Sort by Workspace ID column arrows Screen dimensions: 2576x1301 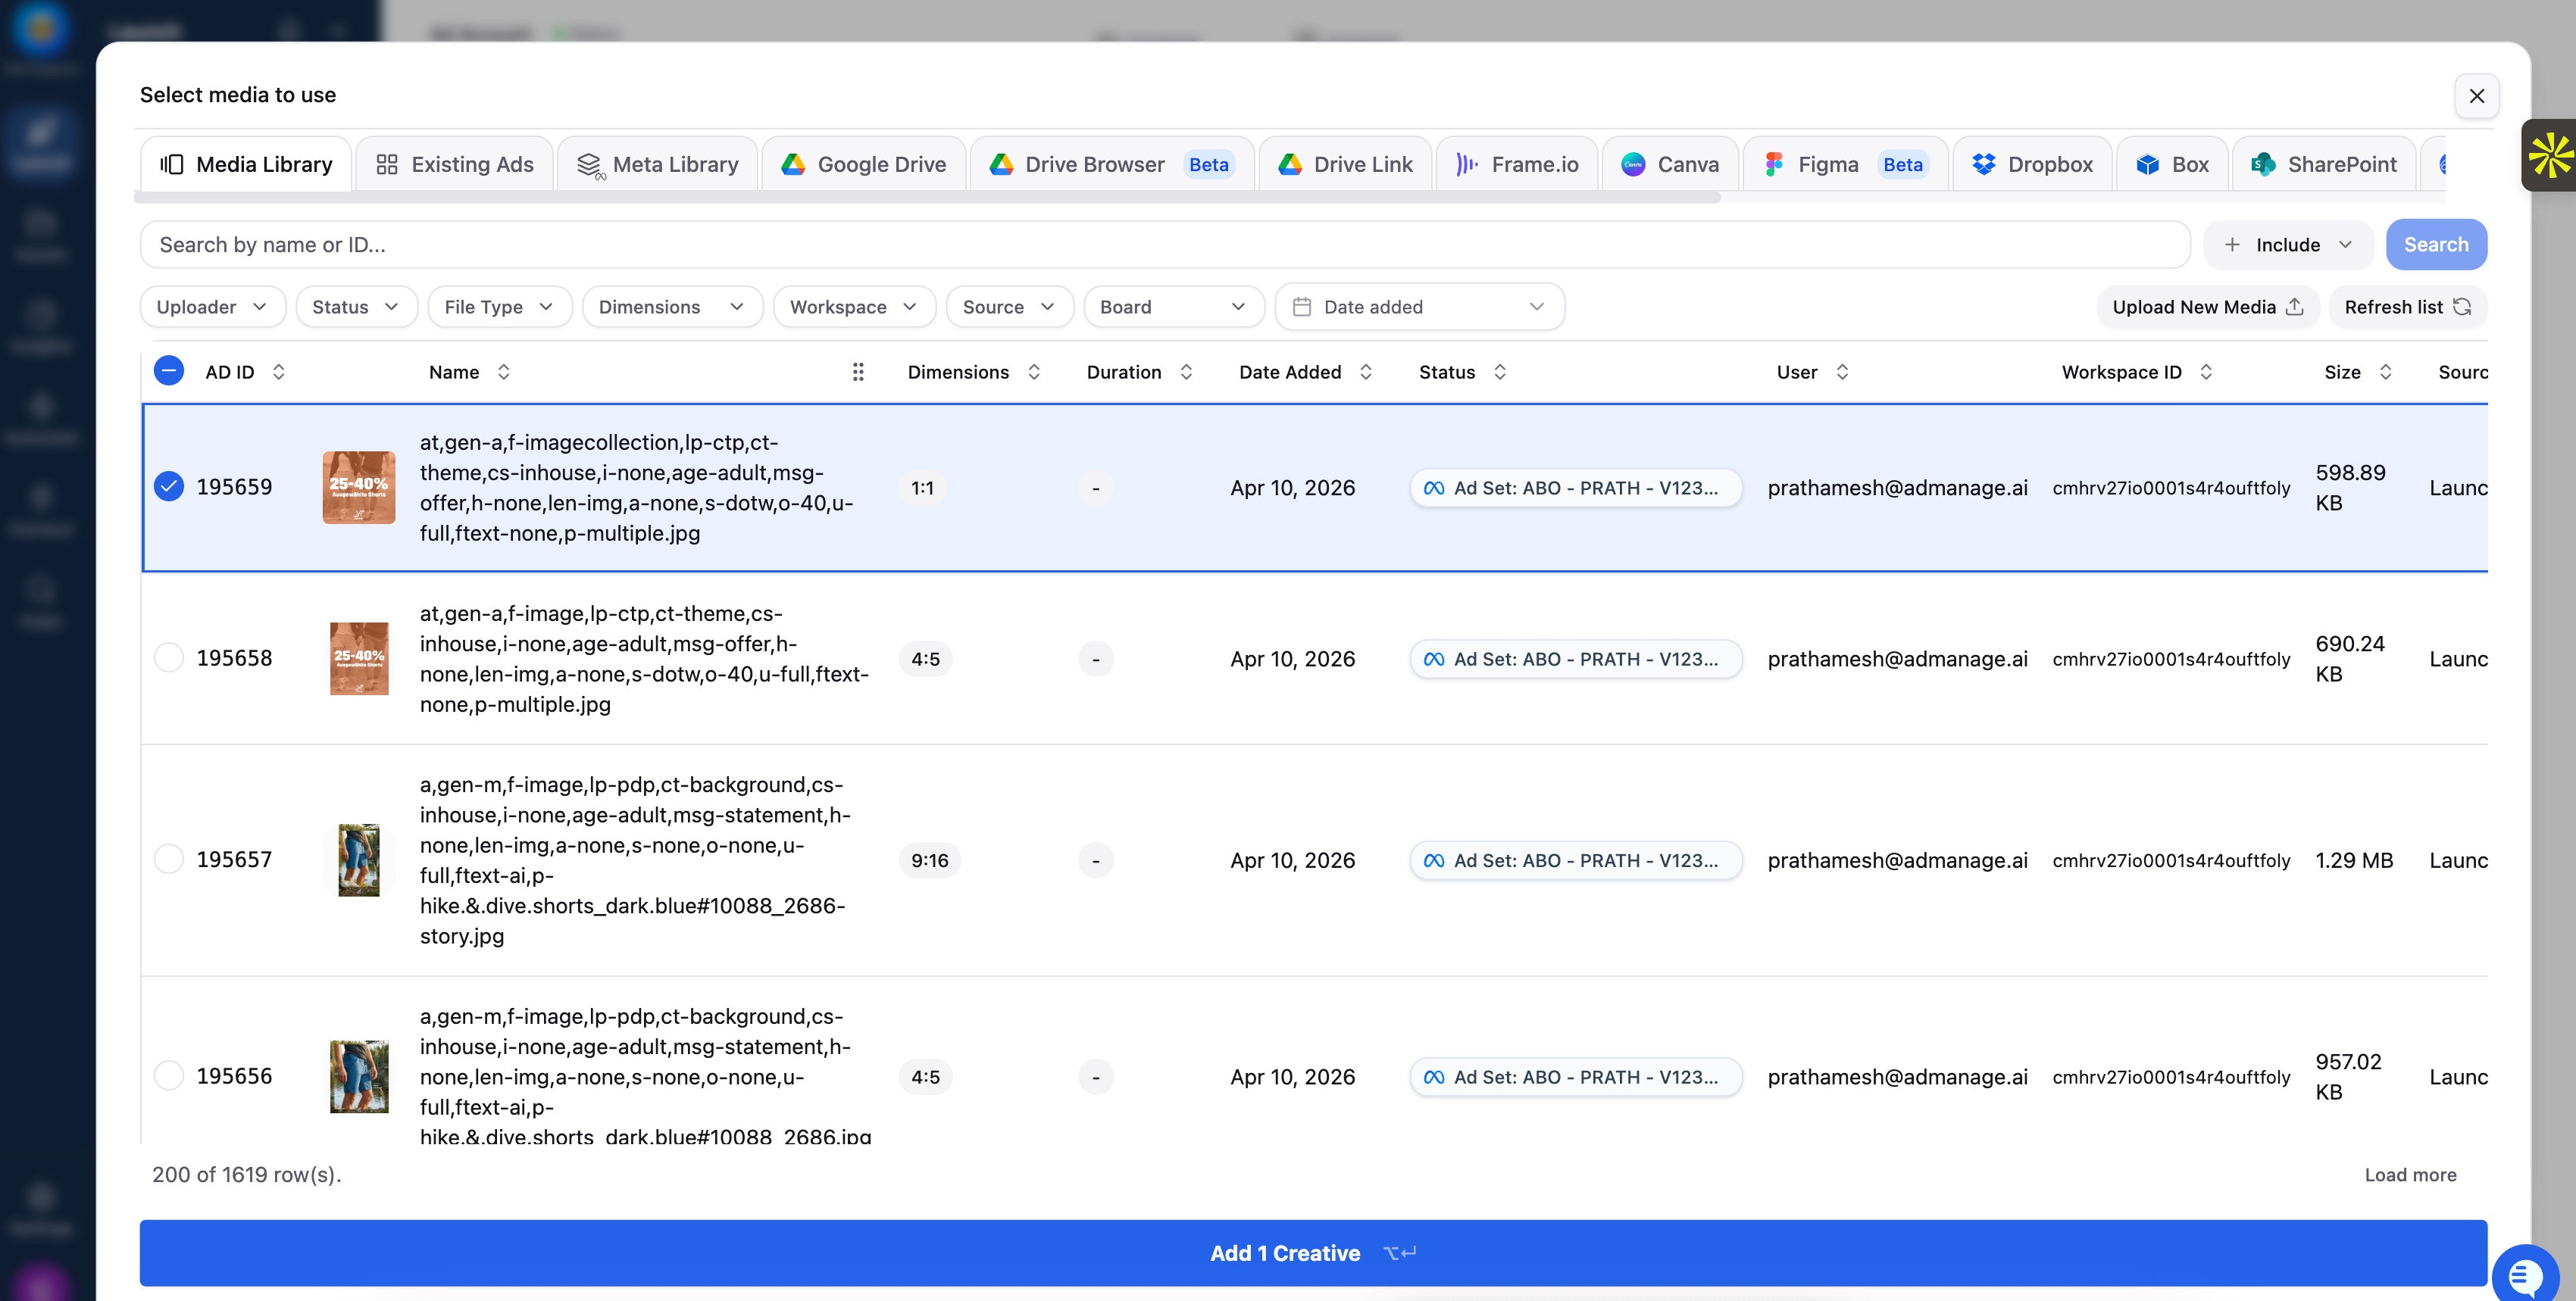(2206, 372)
